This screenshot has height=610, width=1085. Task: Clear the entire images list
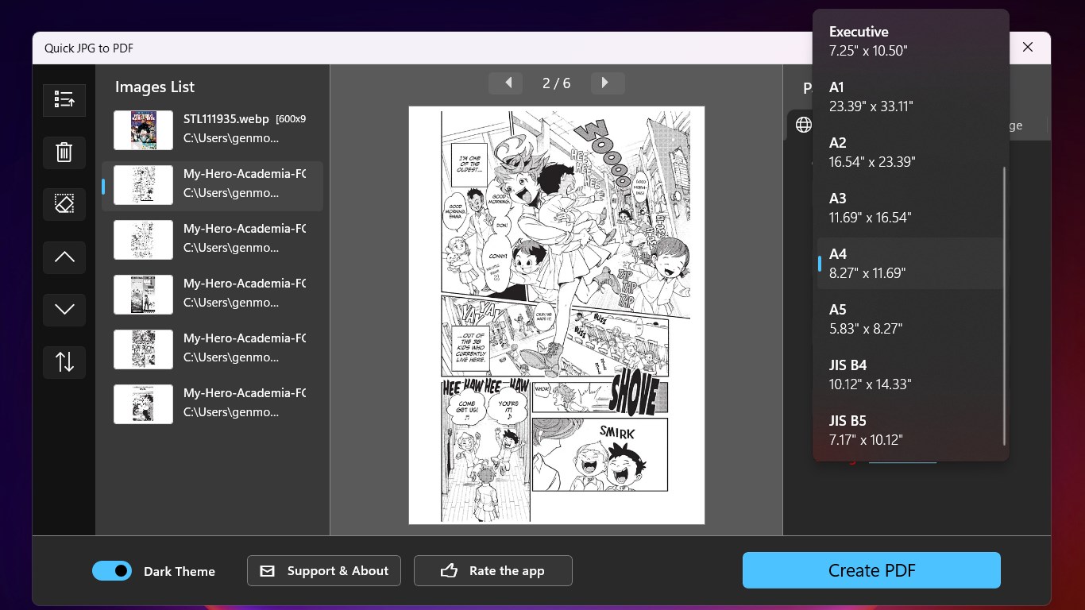tap(64, 204)
